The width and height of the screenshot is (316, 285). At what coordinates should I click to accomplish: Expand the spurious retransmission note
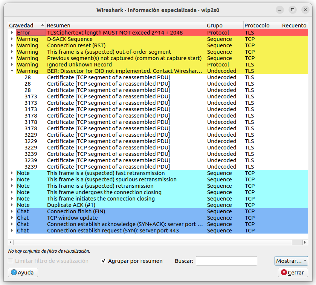(12, 179)
